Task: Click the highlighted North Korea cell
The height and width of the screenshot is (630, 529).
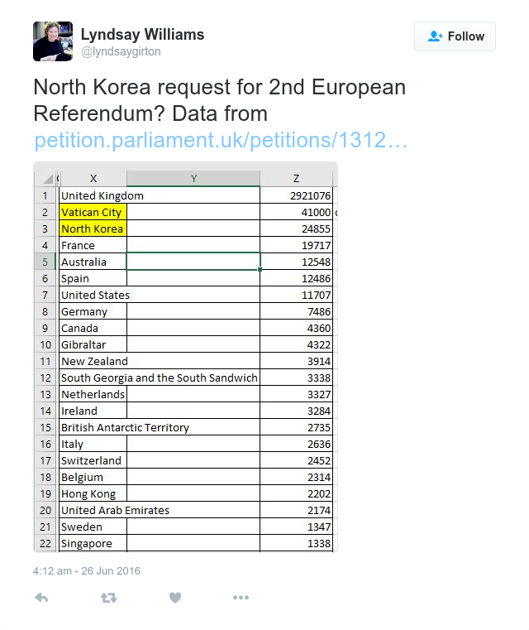Action: (x=93, y=228)
